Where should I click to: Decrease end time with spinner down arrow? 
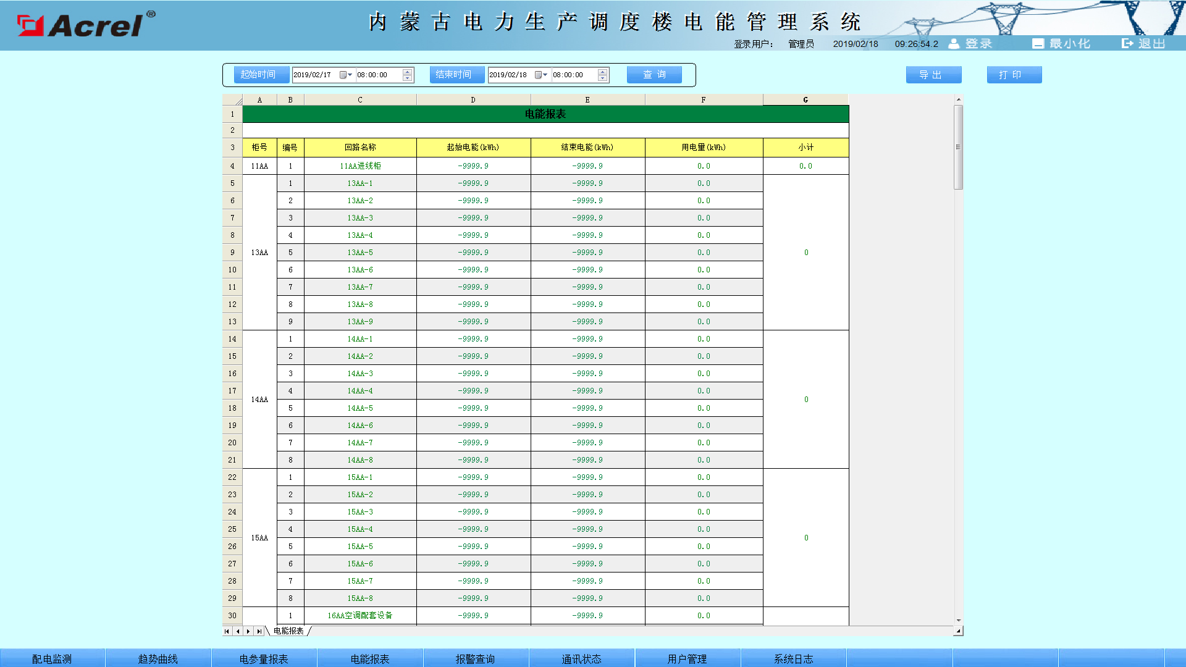point(602,78)
